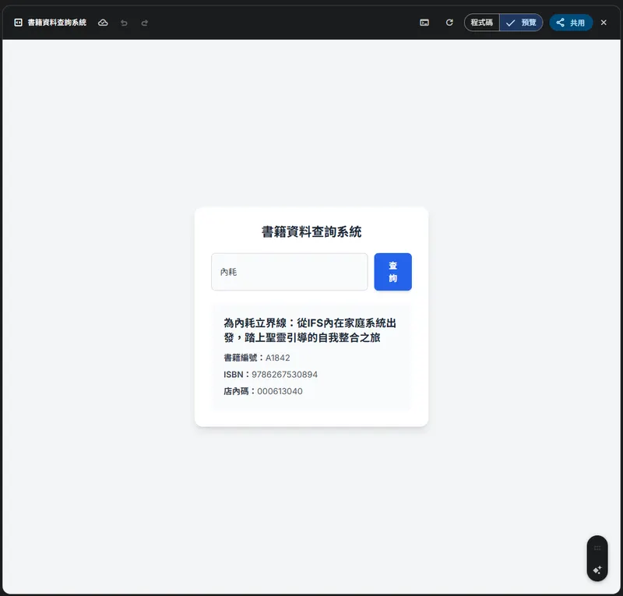This screenshot has width=623, height=596.
Task: Click the ISBN value 9786267530894
Action: click(x=284, y=375)
